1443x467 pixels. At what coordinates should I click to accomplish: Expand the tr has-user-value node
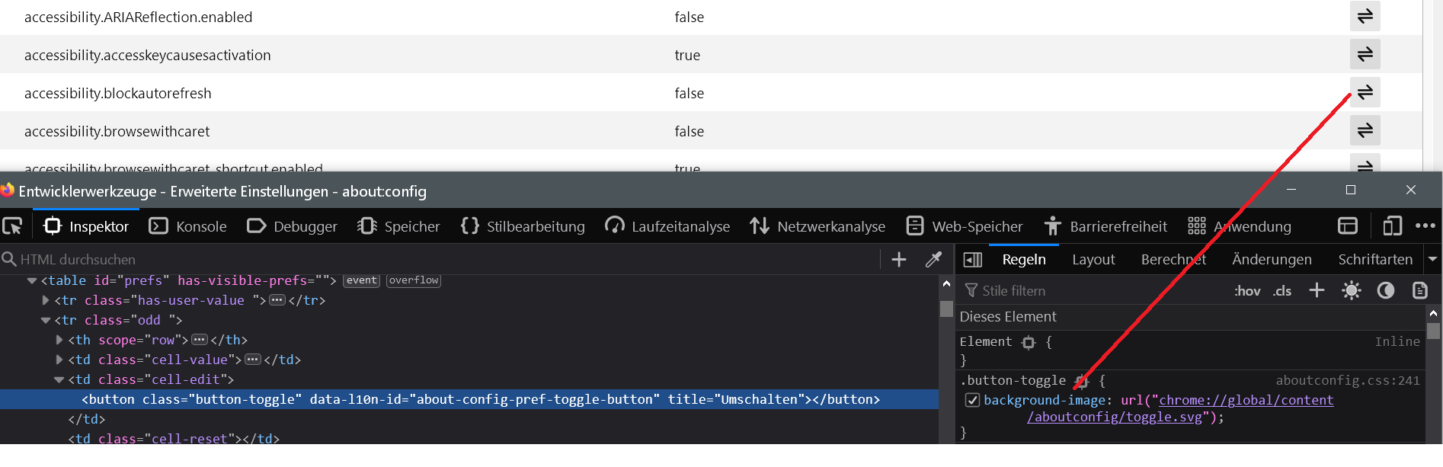[x=46, y=300]
